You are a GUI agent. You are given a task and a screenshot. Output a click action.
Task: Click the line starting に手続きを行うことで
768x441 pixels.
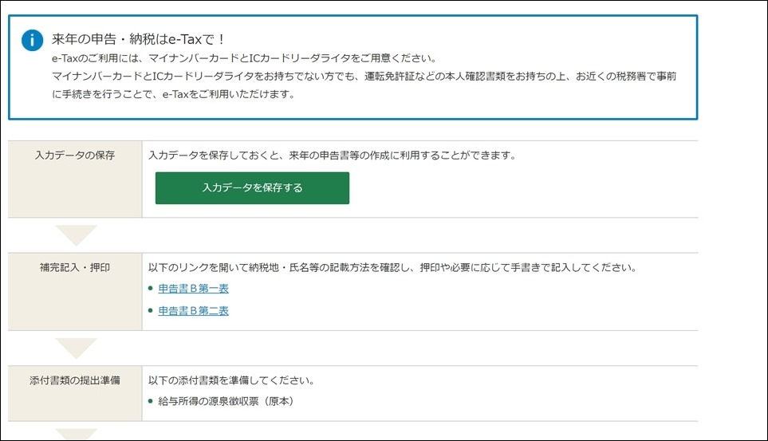(174, 94)
